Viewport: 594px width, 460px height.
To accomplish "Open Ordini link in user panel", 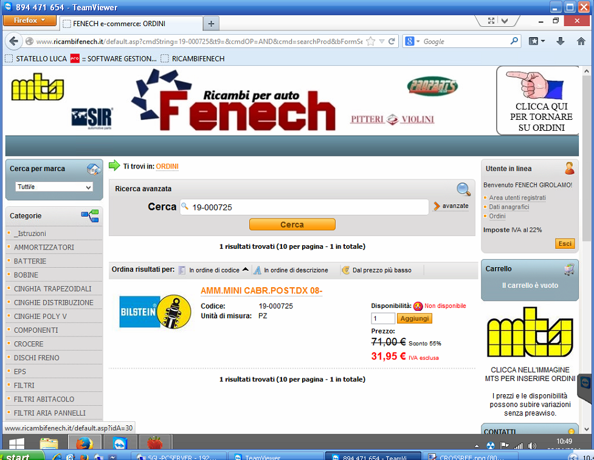I will pos(497,216).
